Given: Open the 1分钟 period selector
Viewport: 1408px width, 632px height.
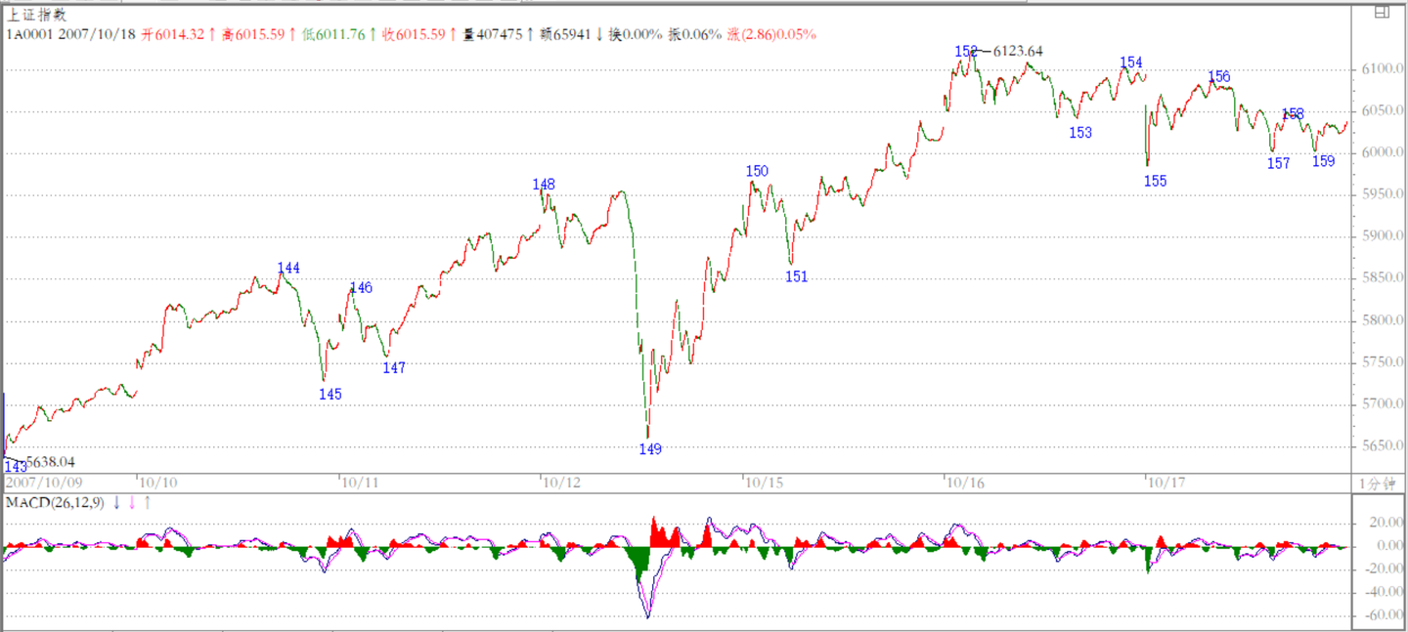Looking at the screenshot, I should tap(1378, 483).
